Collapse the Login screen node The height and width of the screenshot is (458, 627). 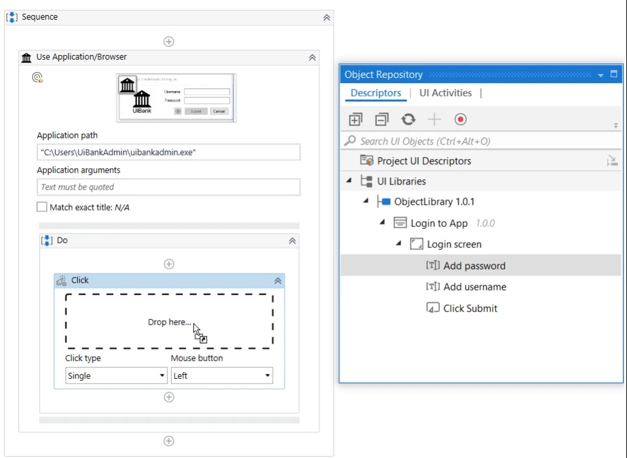[399, 243]
